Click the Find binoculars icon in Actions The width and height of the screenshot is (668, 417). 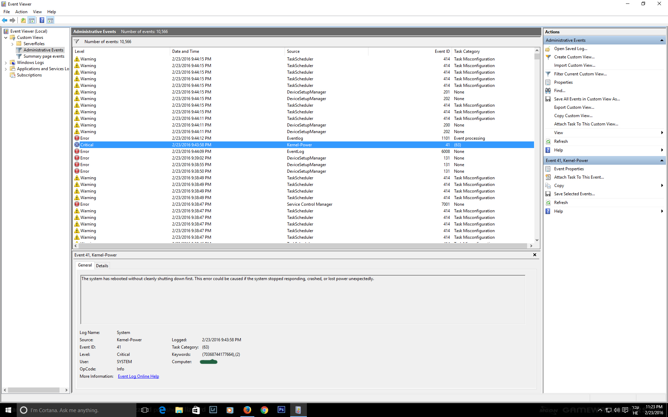tap(548, 91)
